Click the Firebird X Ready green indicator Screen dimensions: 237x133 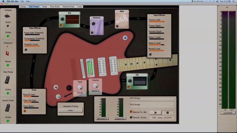(x=8, y=65)
